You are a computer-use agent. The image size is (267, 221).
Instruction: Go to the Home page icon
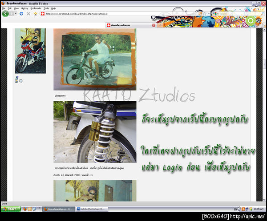pos(36,14)
